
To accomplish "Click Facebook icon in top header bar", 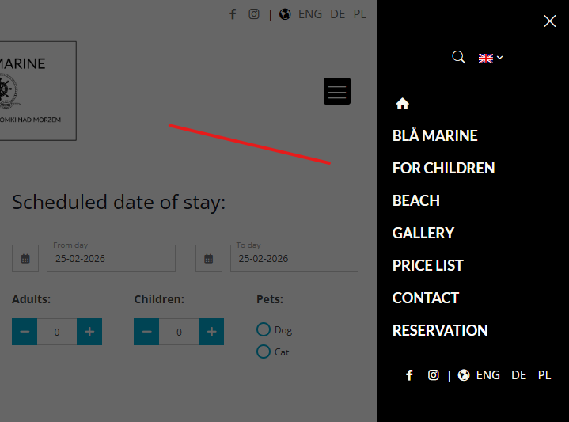I will tap(233, 13).
